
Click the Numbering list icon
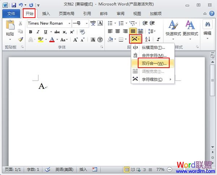[121, 23]
